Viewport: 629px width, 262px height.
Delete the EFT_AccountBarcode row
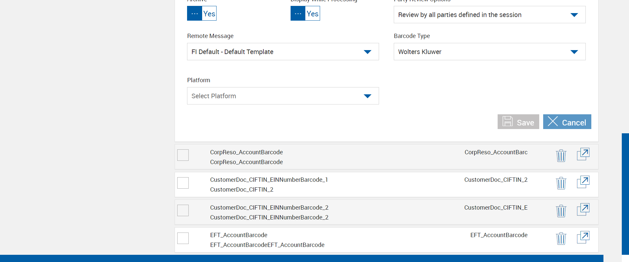pyautogui.click(x=561, y=238)
